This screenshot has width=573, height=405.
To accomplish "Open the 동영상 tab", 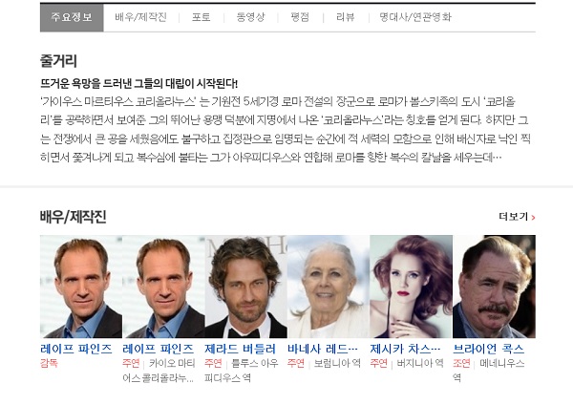I will [x=250, y=17].
